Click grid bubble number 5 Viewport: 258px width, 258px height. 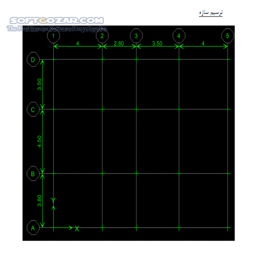click(x=228, y=36)
